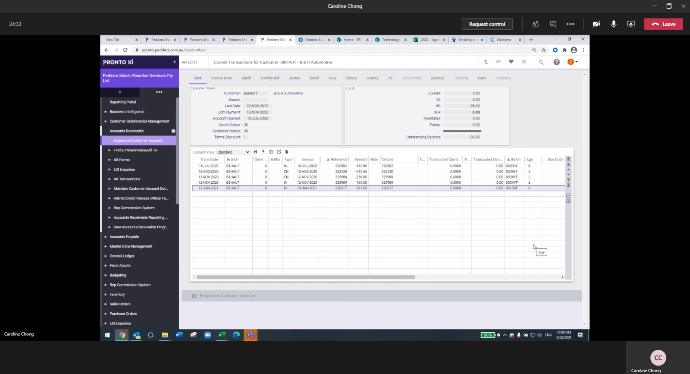Click the document icon in grid toolbar

287,152
